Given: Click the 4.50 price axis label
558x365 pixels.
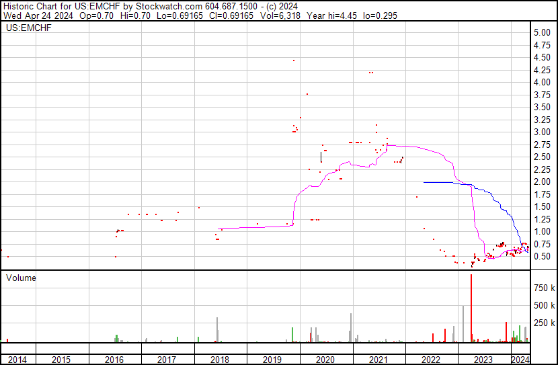Looking at the screenshot, I should [x=542, y=57].
